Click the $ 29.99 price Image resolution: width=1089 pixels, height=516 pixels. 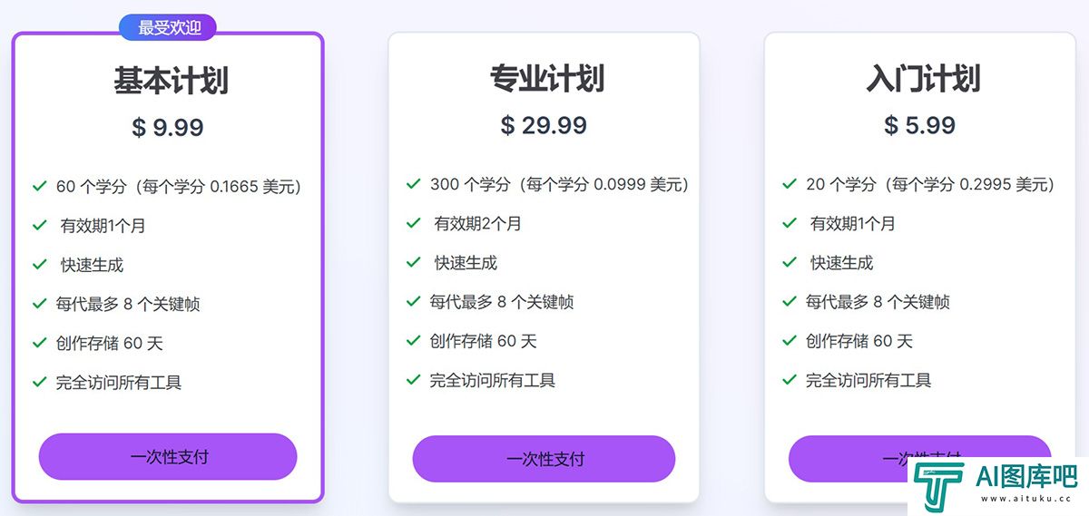click(x=544, y=125)
